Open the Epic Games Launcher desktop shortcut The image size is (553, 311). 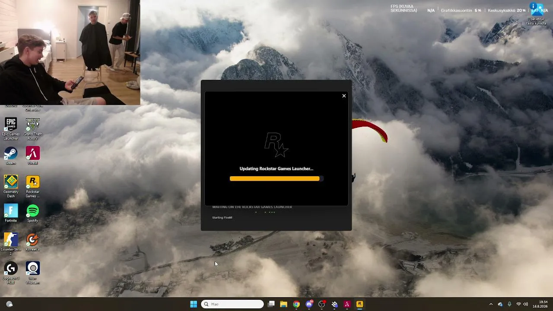[x=11, y=129]
